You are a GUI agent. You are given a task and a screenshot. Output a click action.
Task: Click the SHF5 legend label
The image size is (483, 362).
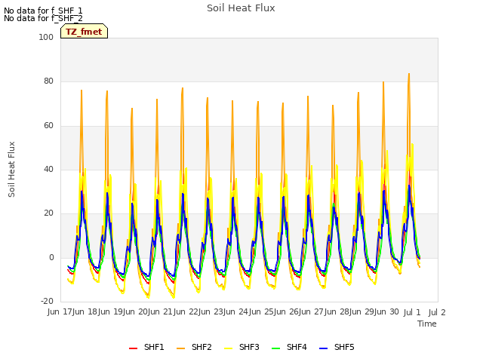(344, 347)
